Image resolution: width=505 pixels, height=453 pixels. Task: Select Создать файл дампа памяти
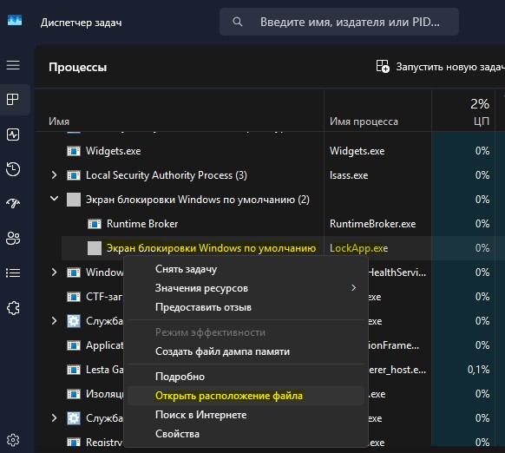pos(246,351)
